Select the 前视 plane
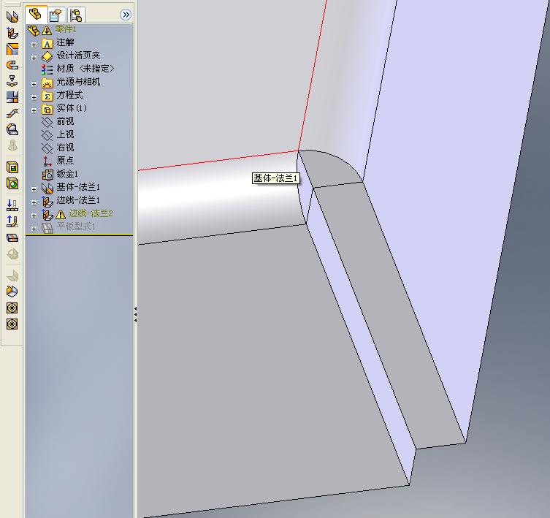This screenshot has height=518, width=550. coord(65,121)
